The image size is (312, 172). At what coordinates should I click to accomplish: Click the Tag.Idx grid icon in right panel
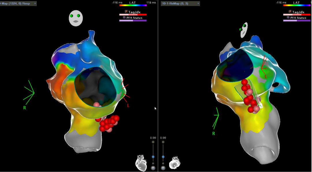click(x=290, y=12)
